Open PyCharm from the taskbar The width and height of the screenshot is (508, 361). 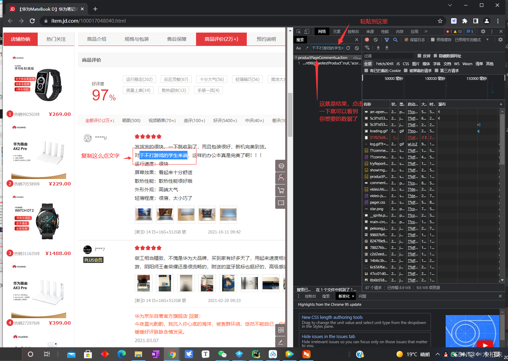pos(256,354)
